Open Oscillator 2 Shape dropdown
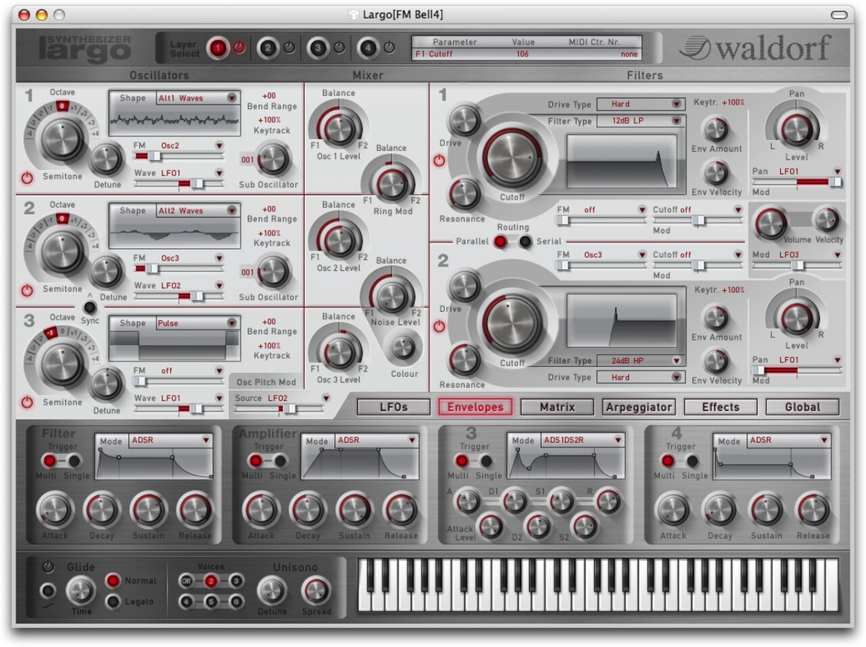 tap(198, 211)
